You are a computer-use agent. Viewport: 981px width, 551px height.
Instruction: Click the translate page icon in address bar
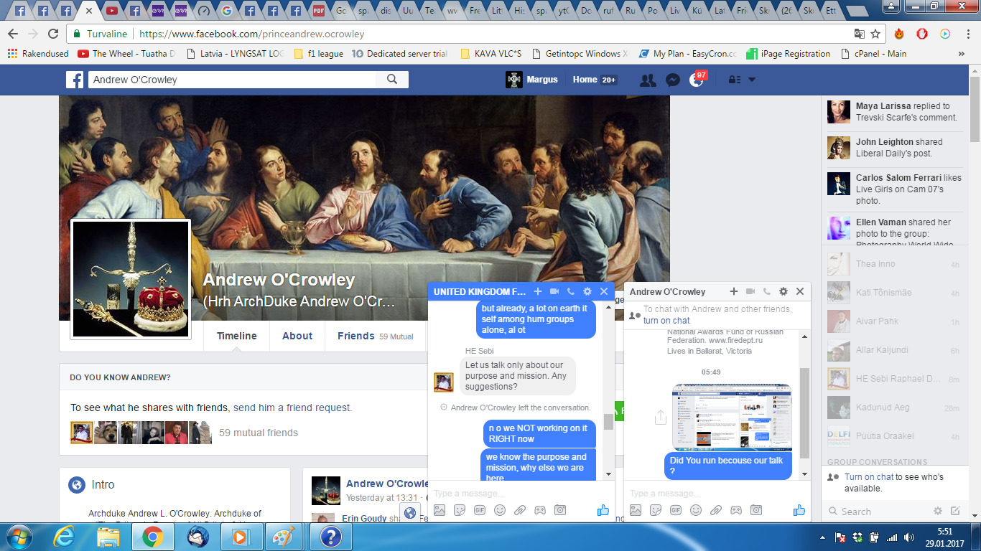click(859, 34)
